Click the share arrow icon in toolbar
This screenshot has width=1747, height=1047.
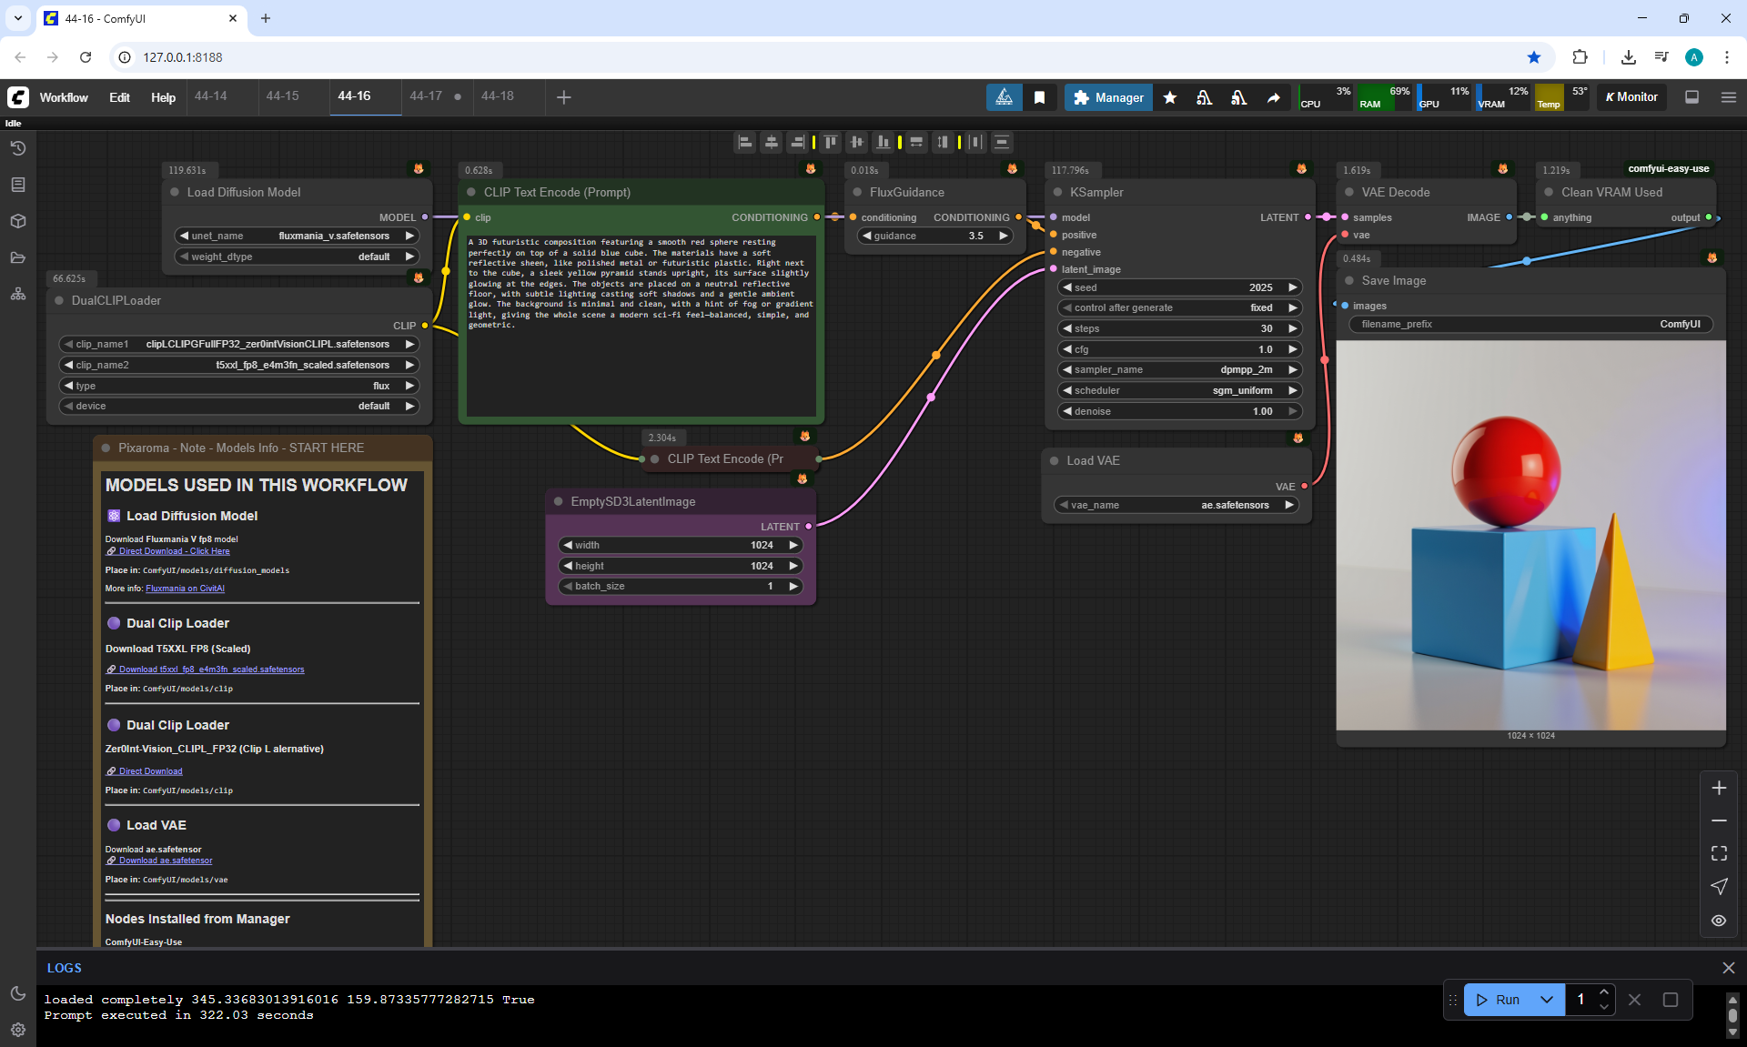[x=1274, y=97]
